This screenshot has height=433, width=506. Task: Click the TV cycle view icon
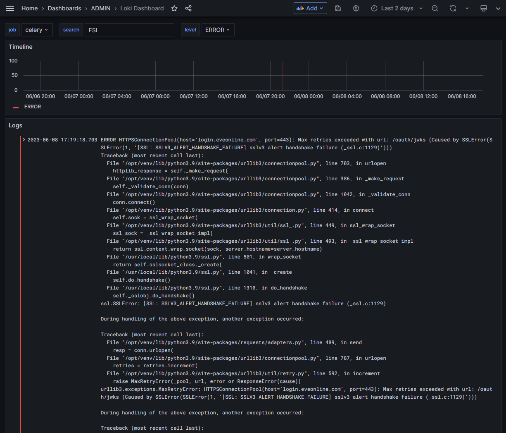point(483,8)
